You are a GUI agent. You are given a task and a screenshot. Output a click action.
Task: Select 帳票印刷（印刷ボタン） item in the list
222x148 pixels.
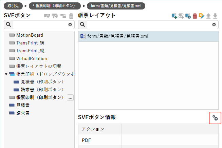(40, 97)
